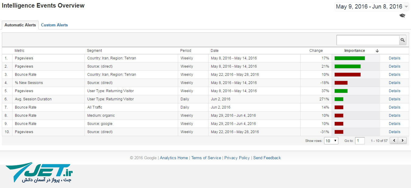Open the graduation cap education icon
Viewport: 411px width, 188px height.
402,16
